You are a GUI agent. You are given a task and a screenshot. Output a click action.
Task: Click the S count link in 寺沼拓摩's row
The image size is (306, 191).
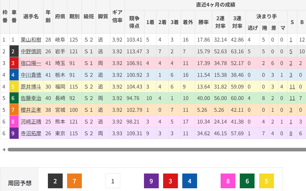coord(291,134)
